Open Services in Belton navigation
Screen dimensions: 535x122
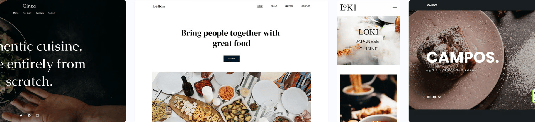[x=289, y=6]
